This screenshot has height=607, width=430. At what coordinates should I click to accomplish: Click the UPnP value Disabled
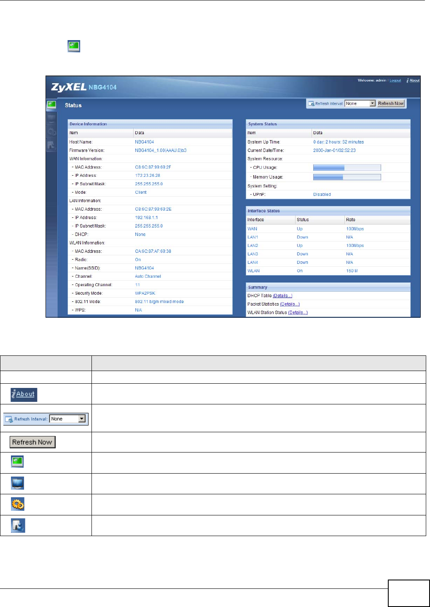coord(322,195)
